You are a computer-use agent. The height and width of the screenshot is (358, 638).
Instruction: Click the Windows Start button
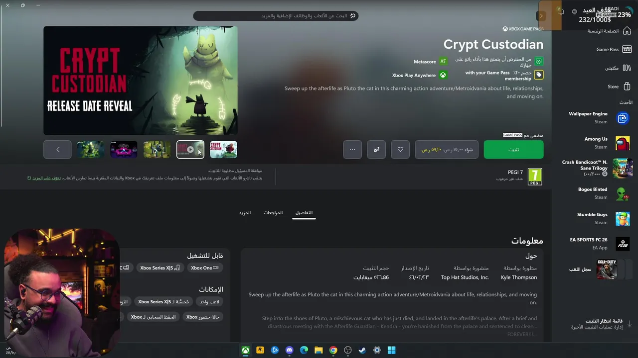392,350
